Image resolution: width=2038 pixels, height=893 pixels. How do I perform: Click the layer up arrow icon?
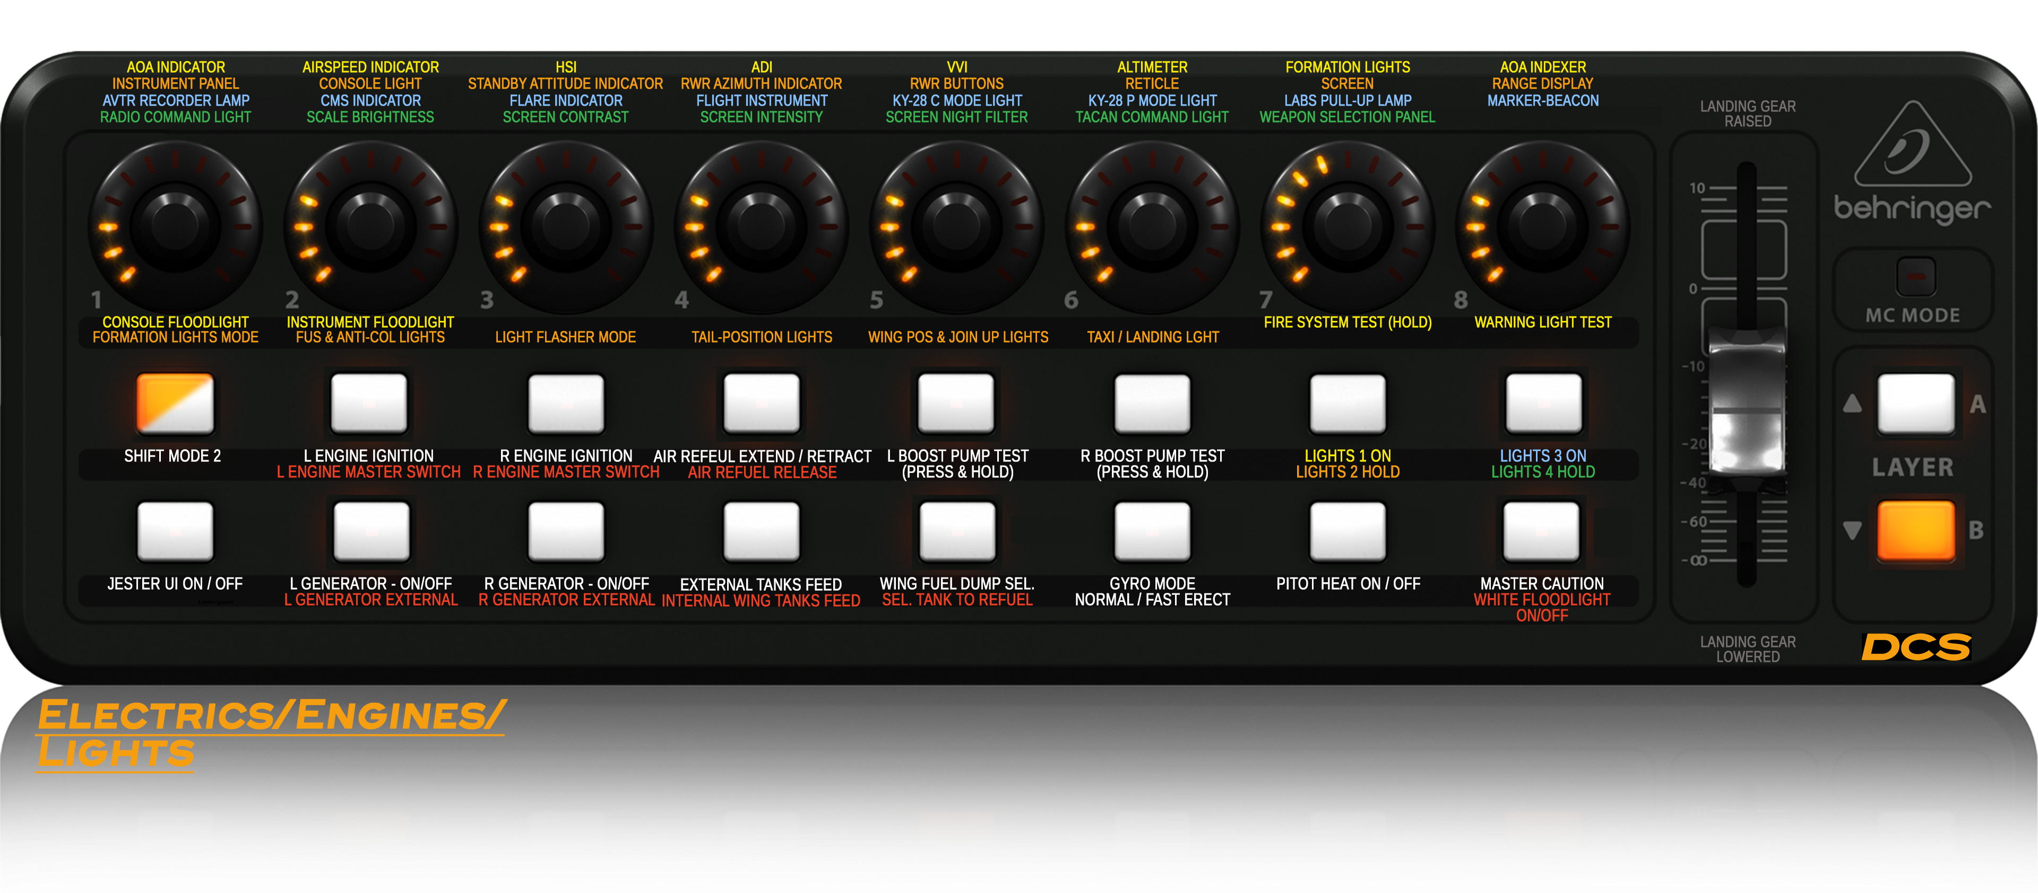(1852, 403)
